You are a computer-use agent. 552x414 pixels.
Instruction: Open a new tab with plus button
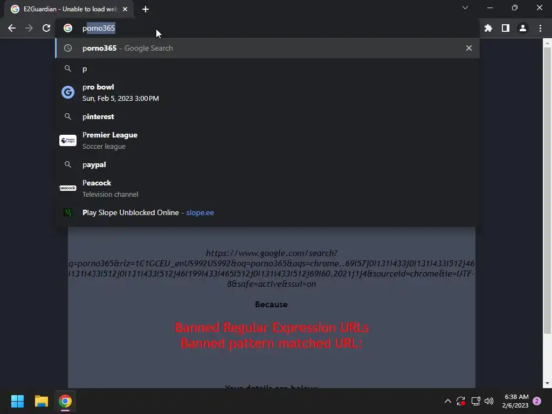[146, 9]
